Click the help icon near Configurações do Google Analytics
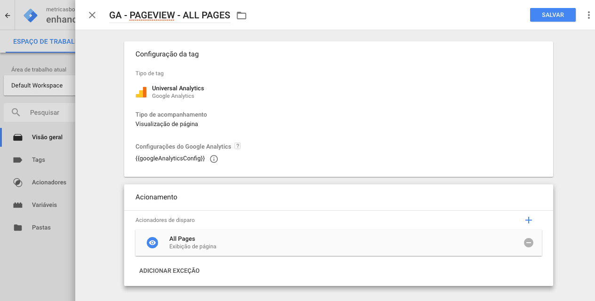Screen dimensions: 595x301 point(238,146)
